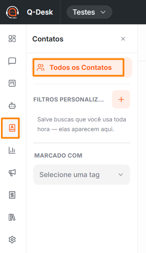This screenshot has height=253, width=146.
Task: Click the Q-Desk brand name
Action: coord(40,12)
